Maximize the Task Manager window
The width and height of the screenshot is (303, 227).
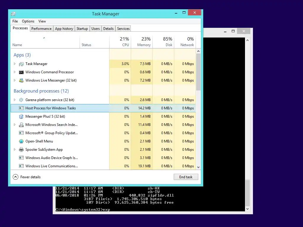tap(184, 12)
